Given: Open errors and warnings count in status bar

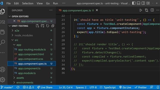Looking at the screenshot, I should [28, 87].
